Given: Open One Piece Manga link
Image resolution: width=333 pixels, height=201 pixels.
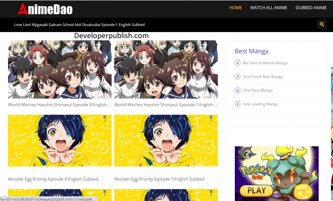Looking at the screenshot, I should pyautogui.click(x=257, y=90).
